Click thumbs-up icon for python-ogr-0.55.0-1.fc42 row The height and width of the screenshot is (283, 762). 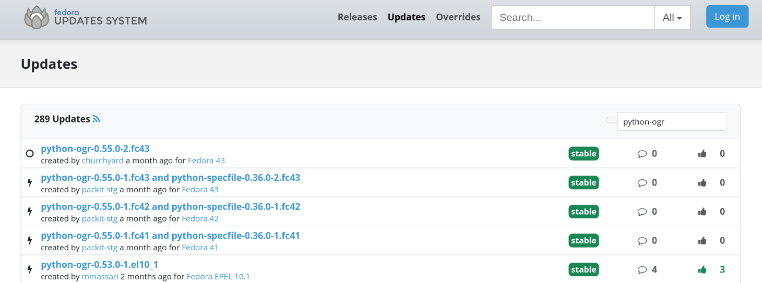click(702, 212)
